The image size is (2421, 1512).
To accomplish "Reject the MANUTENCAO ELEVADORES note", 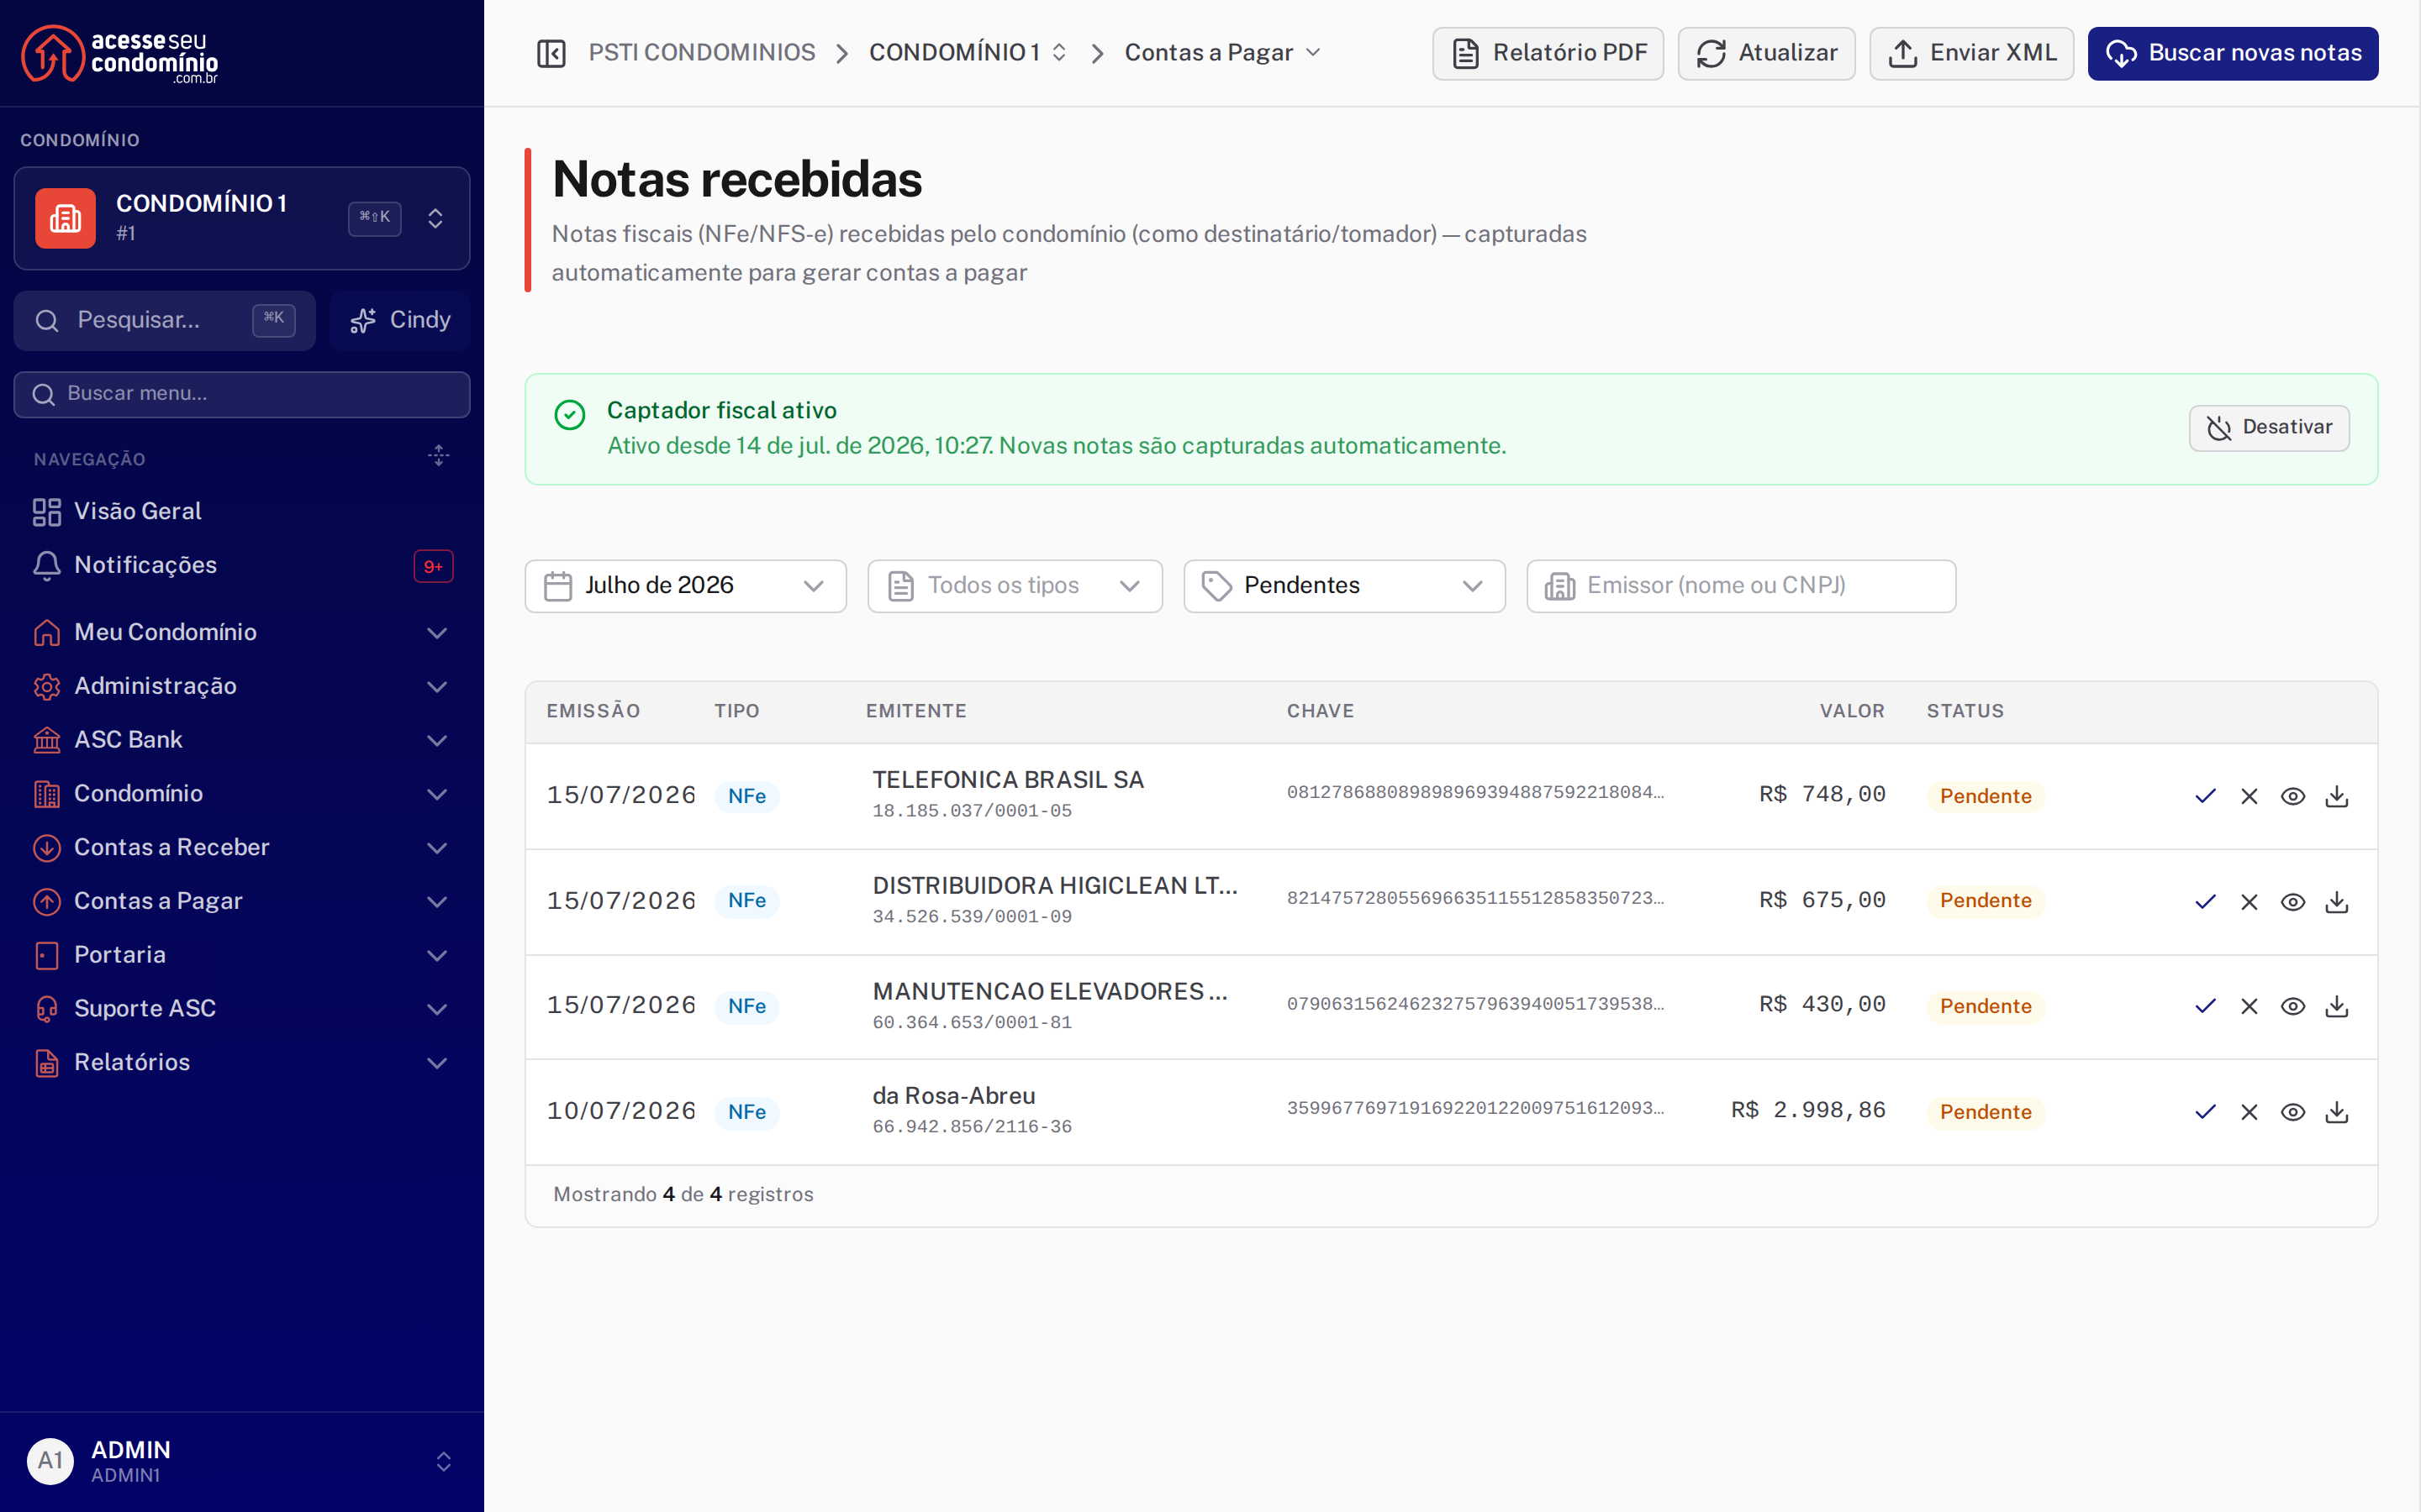I will (x=2249, y=1006).
